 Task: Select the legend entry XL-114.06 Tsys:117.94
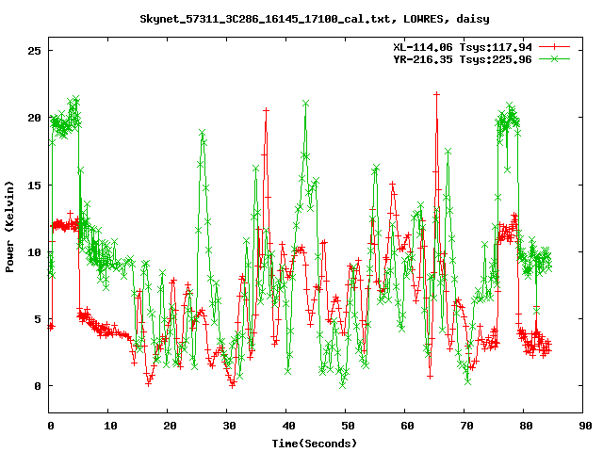point(463,47)
